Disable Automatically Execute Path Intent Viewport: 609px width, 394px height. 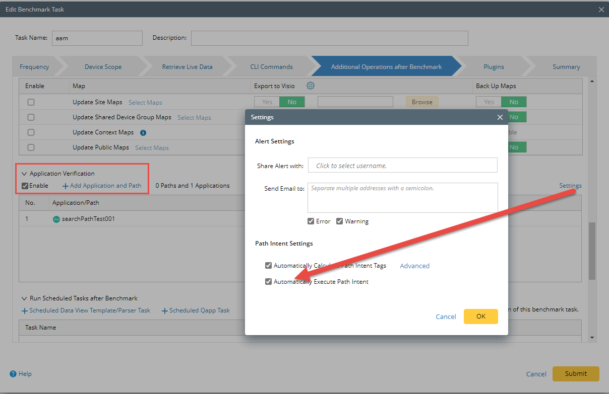click(x=268, y=281)
